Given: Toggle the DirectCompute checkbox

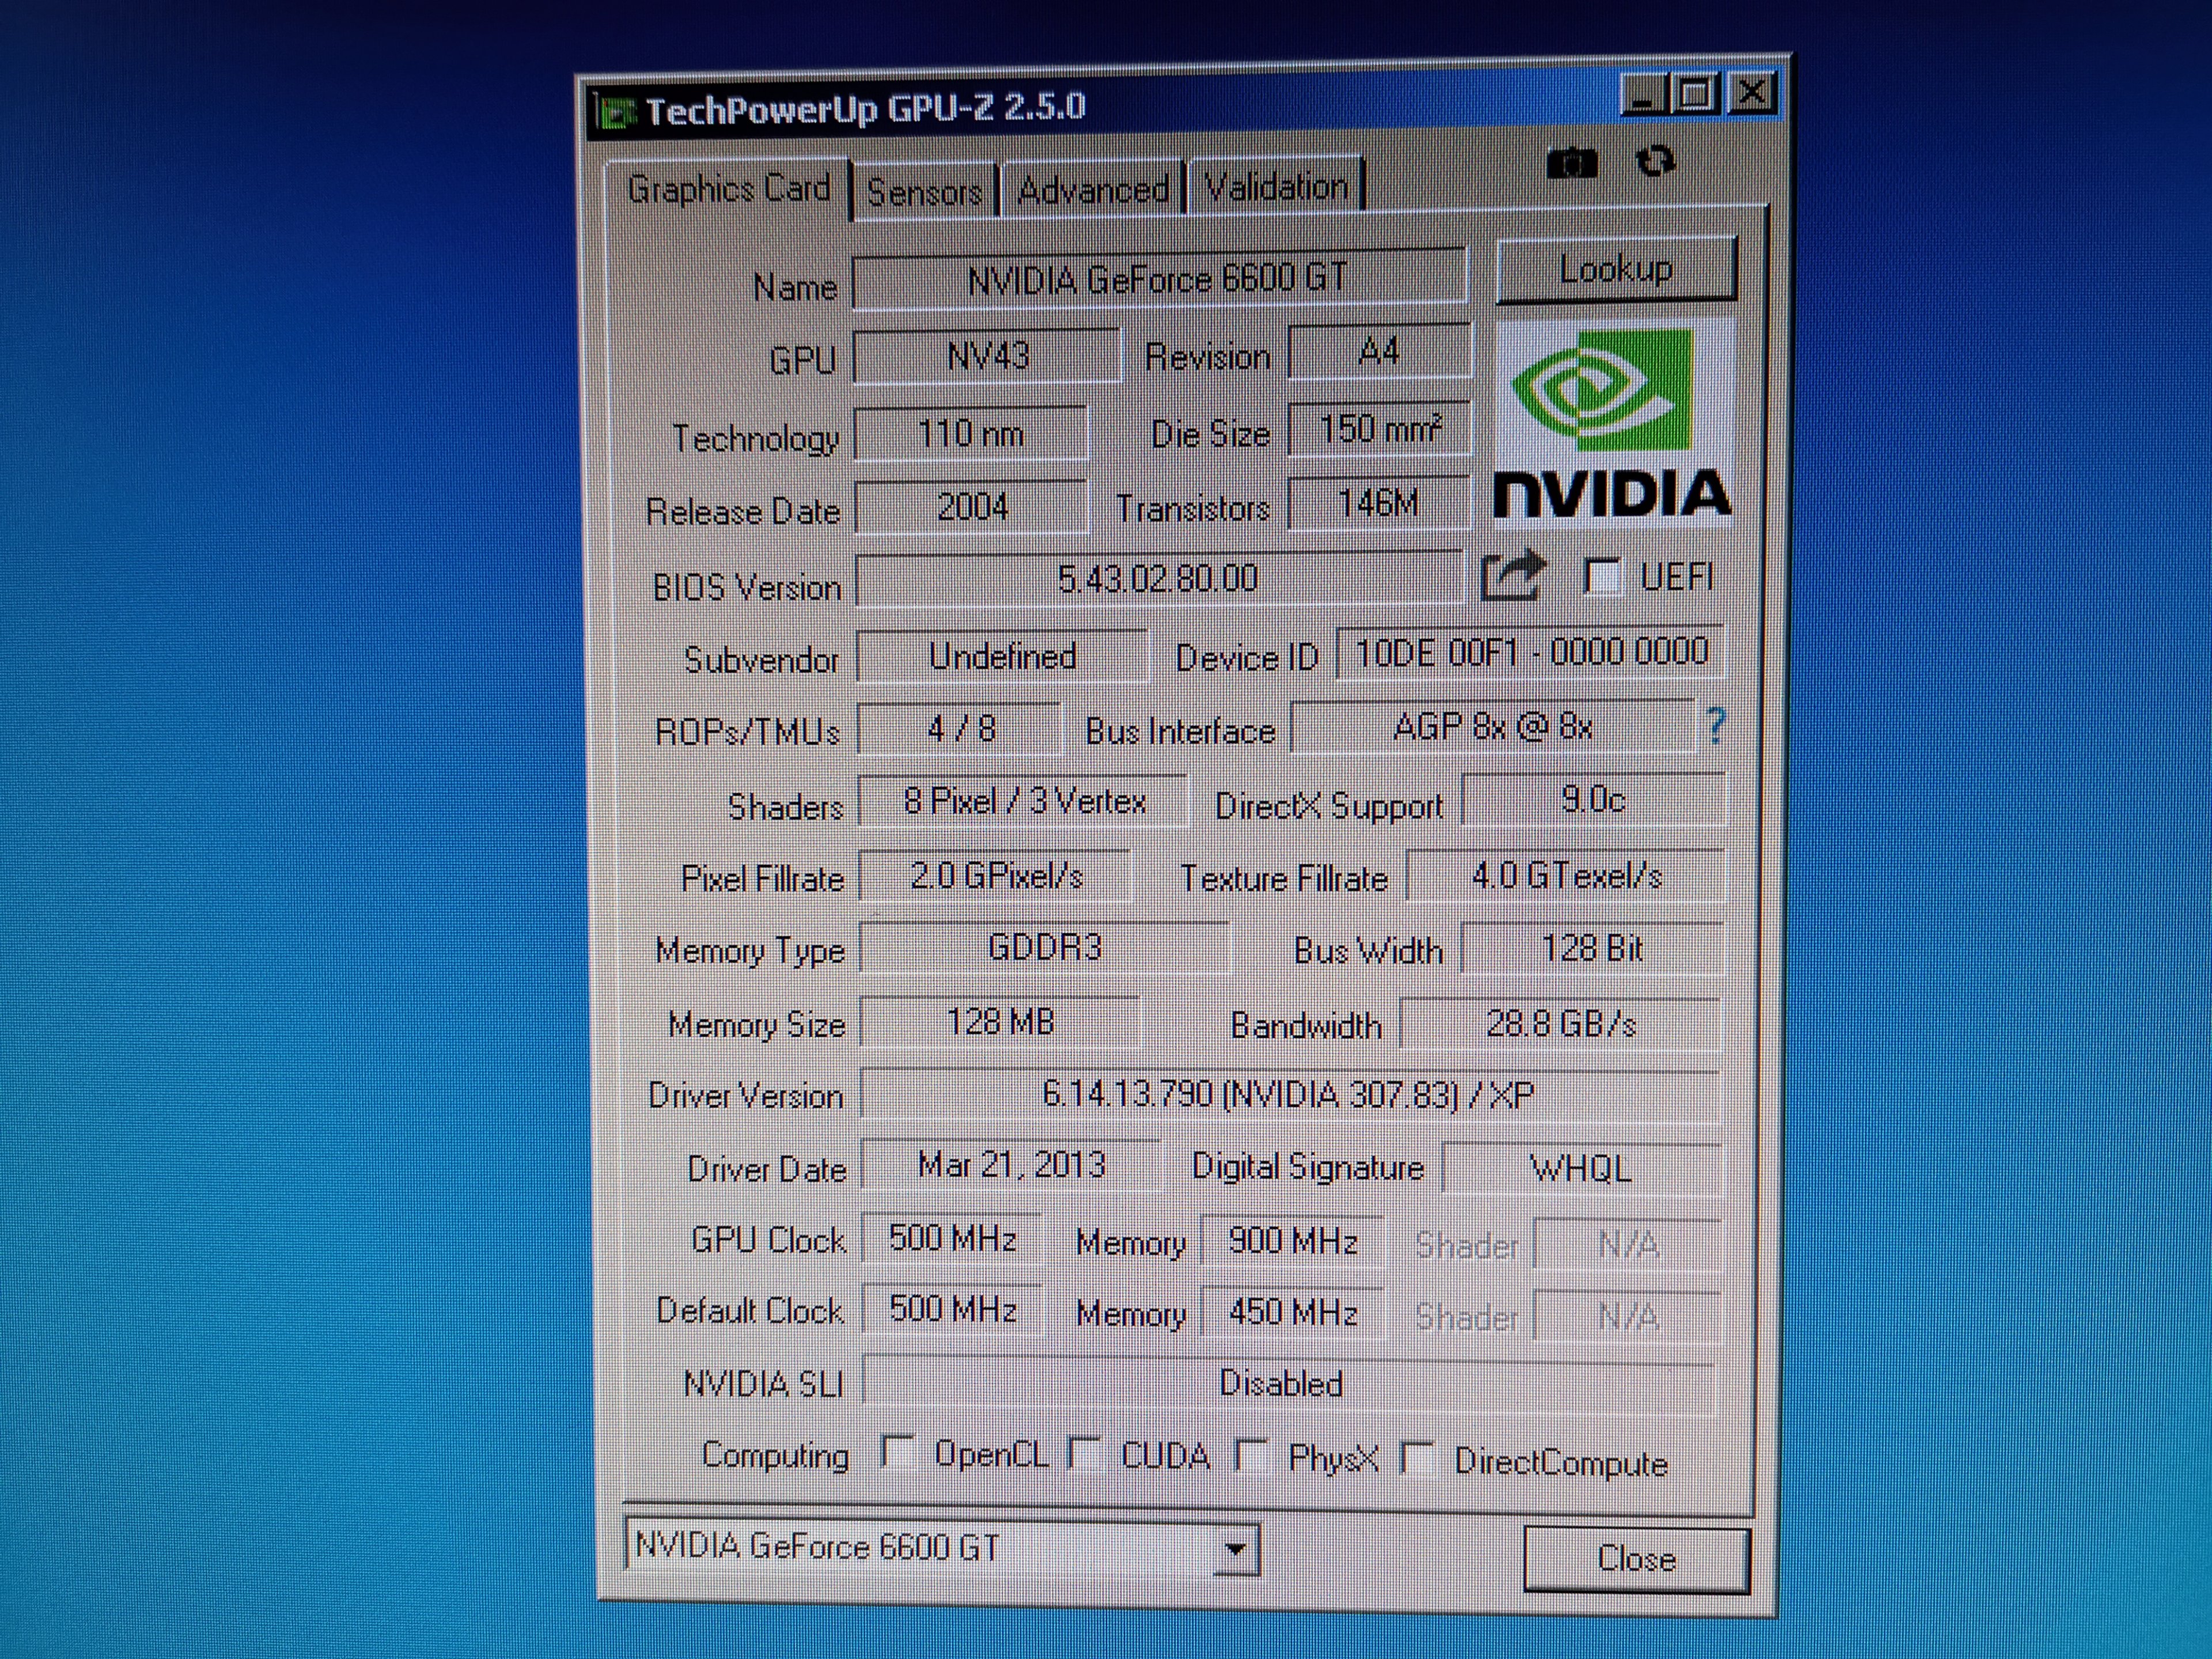Looking at the screenshot, I should tap(1418, 1457).
